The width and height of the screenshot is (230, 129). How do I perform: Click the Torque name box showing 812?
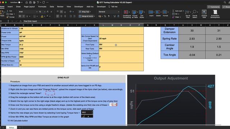(87, 112)
